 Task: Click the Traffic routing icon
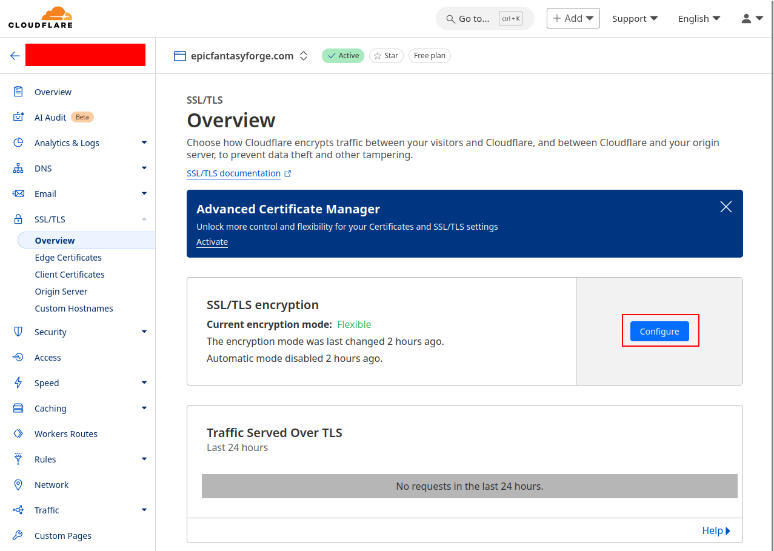click(18, 510)
